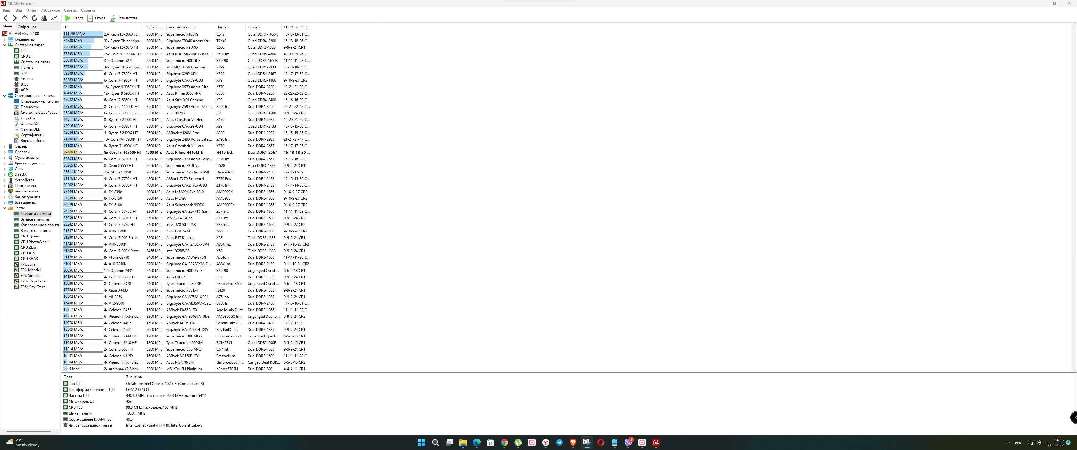Expand the DirectX tree node
The height and width of the screenshot is (450, 1077).
point(5,174)
